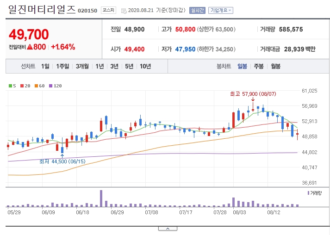Screen dimensions: 330x235
Task: Click the purple 거래량 legend marker
Action: [x=309, y=193]
